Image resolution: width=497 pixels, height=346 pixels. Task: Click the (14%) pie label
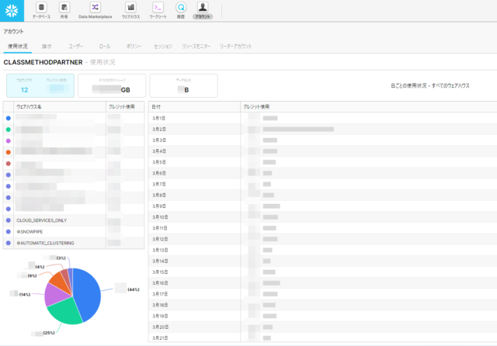click(25, 294)
